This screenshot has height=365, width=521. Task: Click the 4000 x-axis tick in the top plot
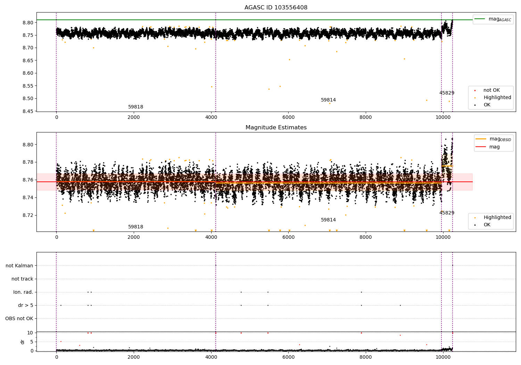[211, 117]
